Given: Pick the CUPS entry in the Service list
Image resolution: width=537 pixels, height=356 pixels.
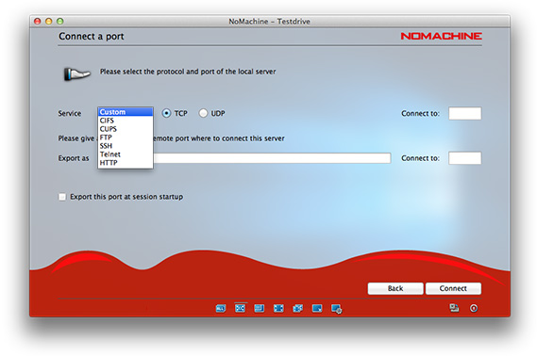Looking at the screenshot, I should (x=126, y=129).
